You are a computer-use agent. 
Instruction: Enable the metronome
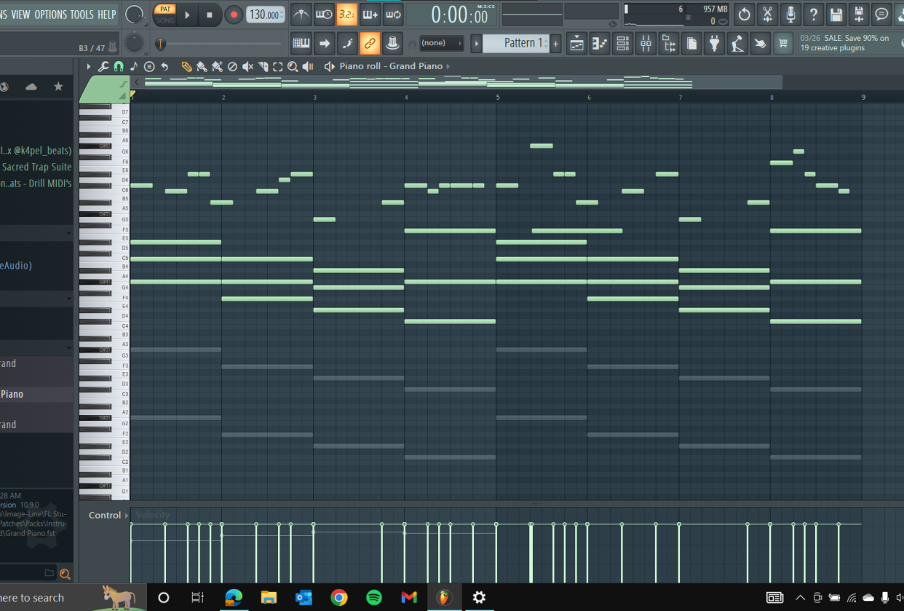click(301, 15)
